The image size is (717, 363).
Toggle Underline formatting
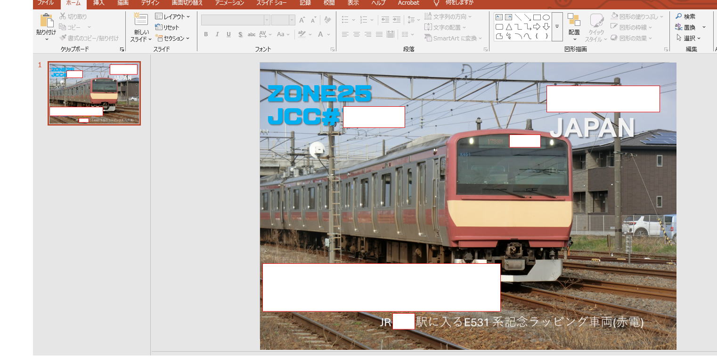pyautogui.click(x=228, y=34)
